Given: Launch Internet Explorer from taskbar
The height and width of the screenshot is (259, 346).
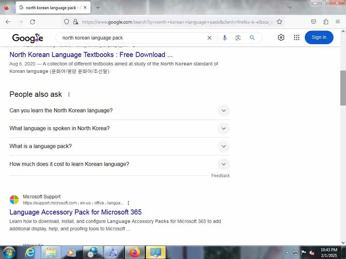Looking at the screenshot, I should (30, 252).
